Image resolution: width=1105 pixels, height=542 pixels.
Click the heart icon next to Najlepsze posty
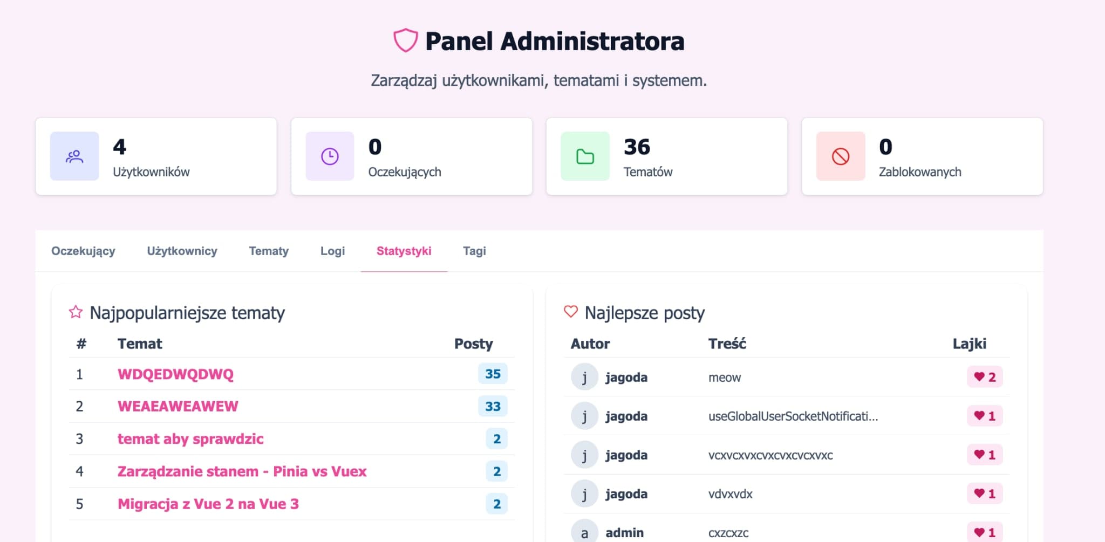[x=570, y=312]
